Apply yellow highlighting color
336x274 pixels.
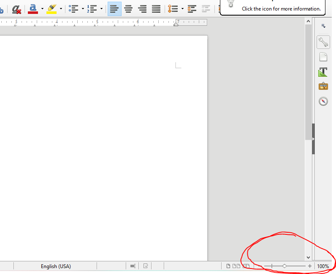click(x=51, y=9)
